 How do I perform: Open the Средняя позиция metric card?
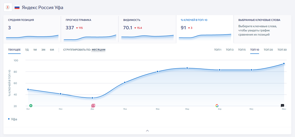pyautogui.click(x=32, y=29)
